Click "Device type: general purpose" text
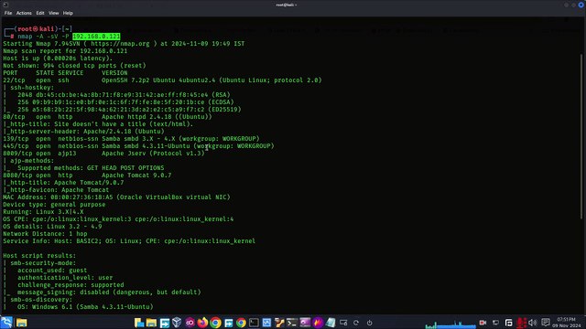The height and width of the screenshot is (329, 586). tap(54, 205)
